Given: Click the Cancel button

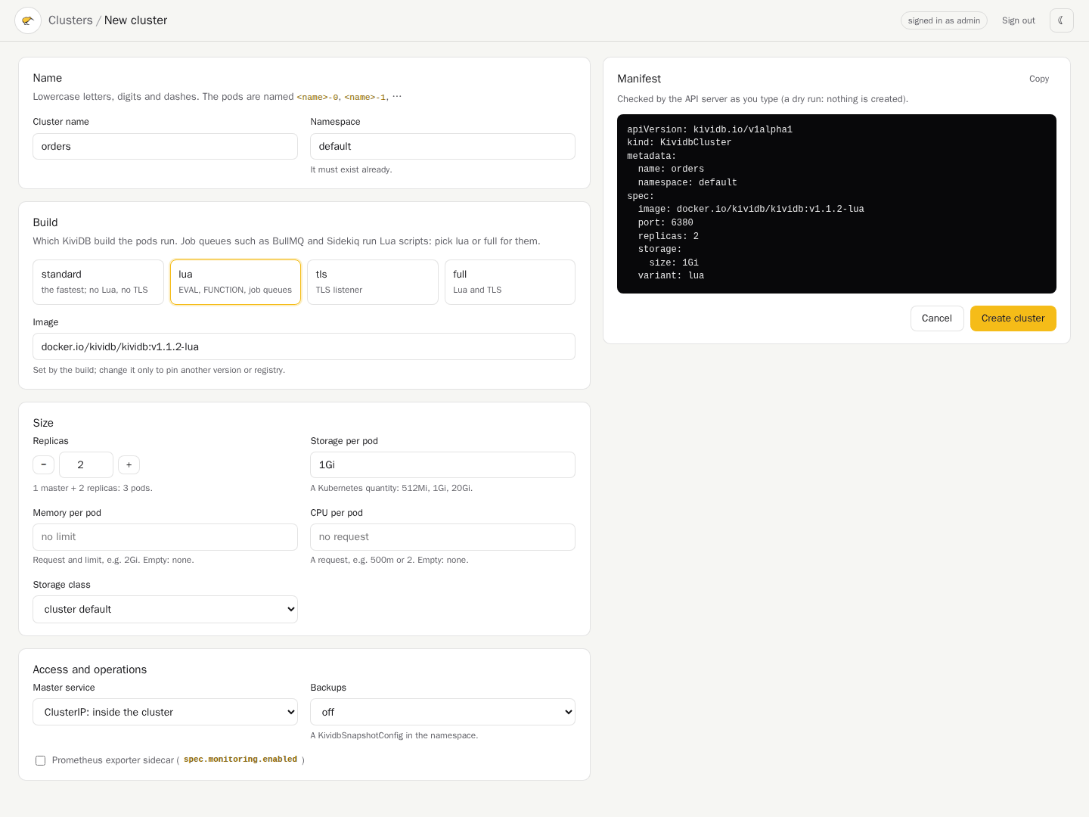Looking at the screenshot, I should click(936, 318).
